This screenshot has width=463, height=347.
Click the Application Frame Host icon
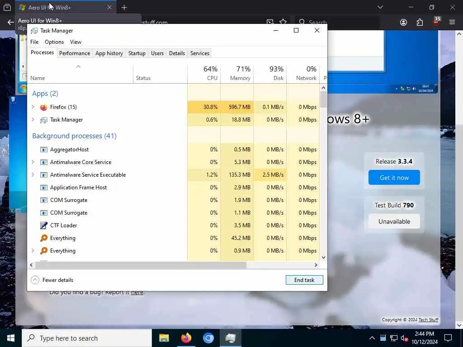pos(44,188)
